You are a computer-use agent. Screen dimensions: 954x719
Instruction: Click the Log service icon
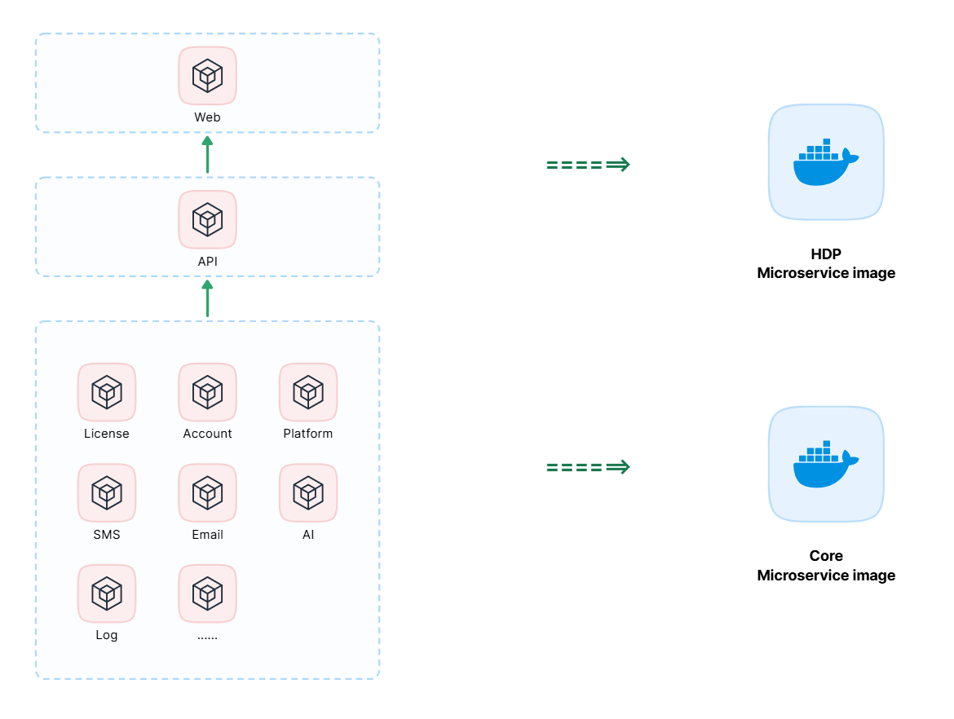pos(107,593)
